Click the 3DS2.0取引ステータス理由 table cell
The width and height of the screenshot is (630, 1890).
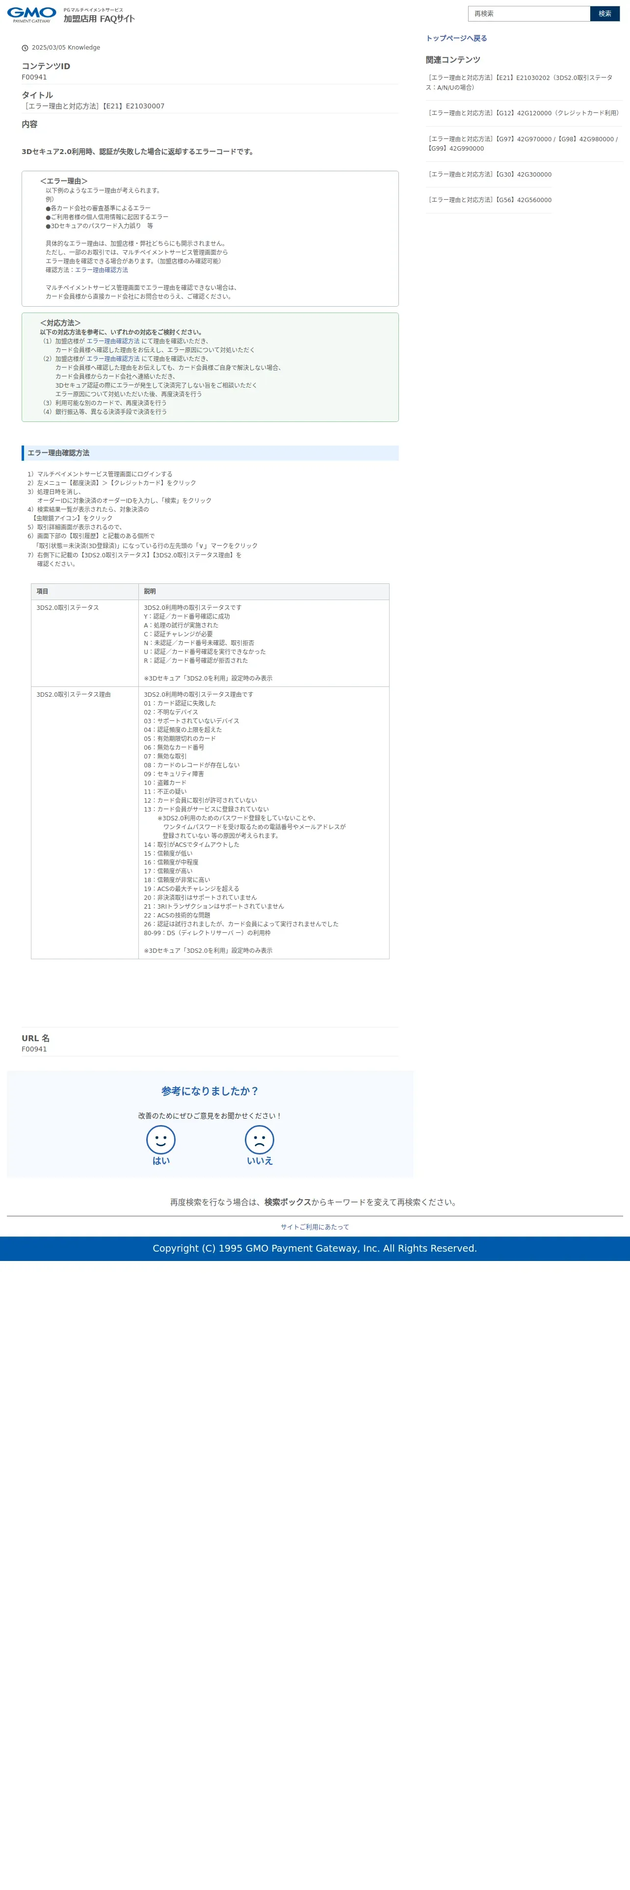click(x=84, y=822)
